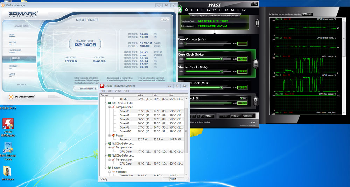Viewport: 350px width, 187px height.
Task: Open Intel Extreme Tuning desktop shortcut
Action: tap(8, 152)
